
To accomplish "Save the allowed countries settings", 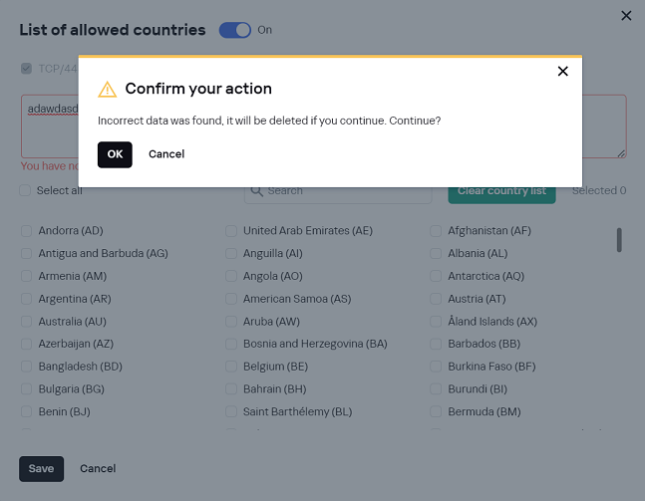I will tap(42, 469).
